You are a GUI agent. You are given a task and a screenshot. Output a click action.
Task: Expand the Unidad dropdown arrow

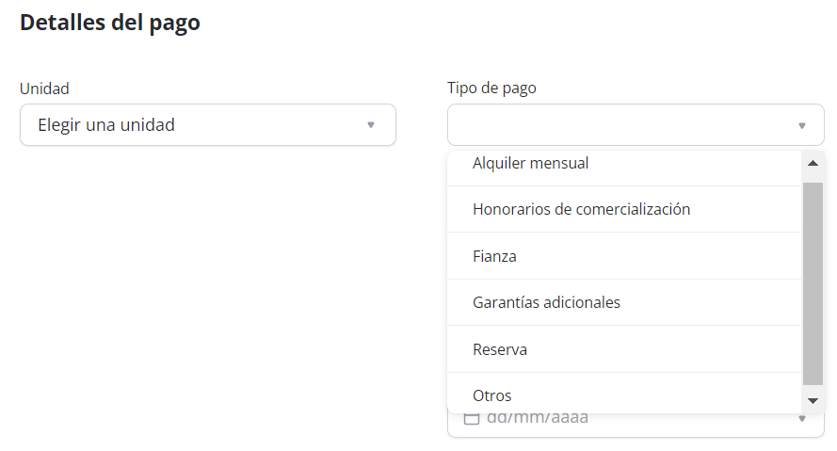[x=371, y=124]
